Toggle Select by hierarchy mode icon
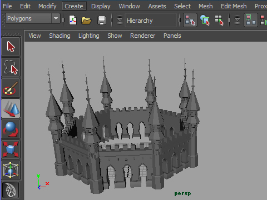267x200 pixels. [190, 20]
